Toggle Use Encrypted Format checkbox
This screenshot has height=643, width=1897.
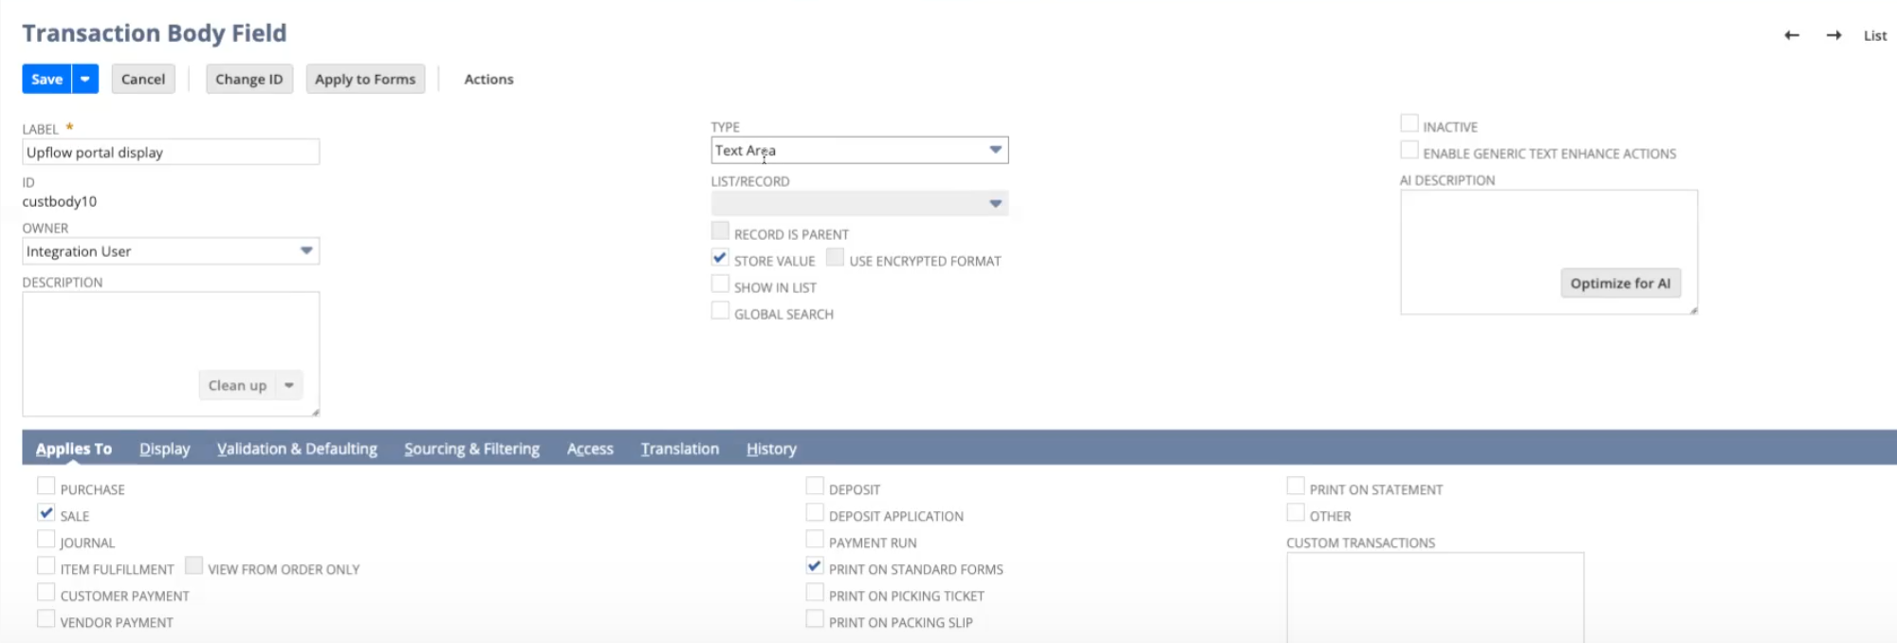click(x=835, y=257)
